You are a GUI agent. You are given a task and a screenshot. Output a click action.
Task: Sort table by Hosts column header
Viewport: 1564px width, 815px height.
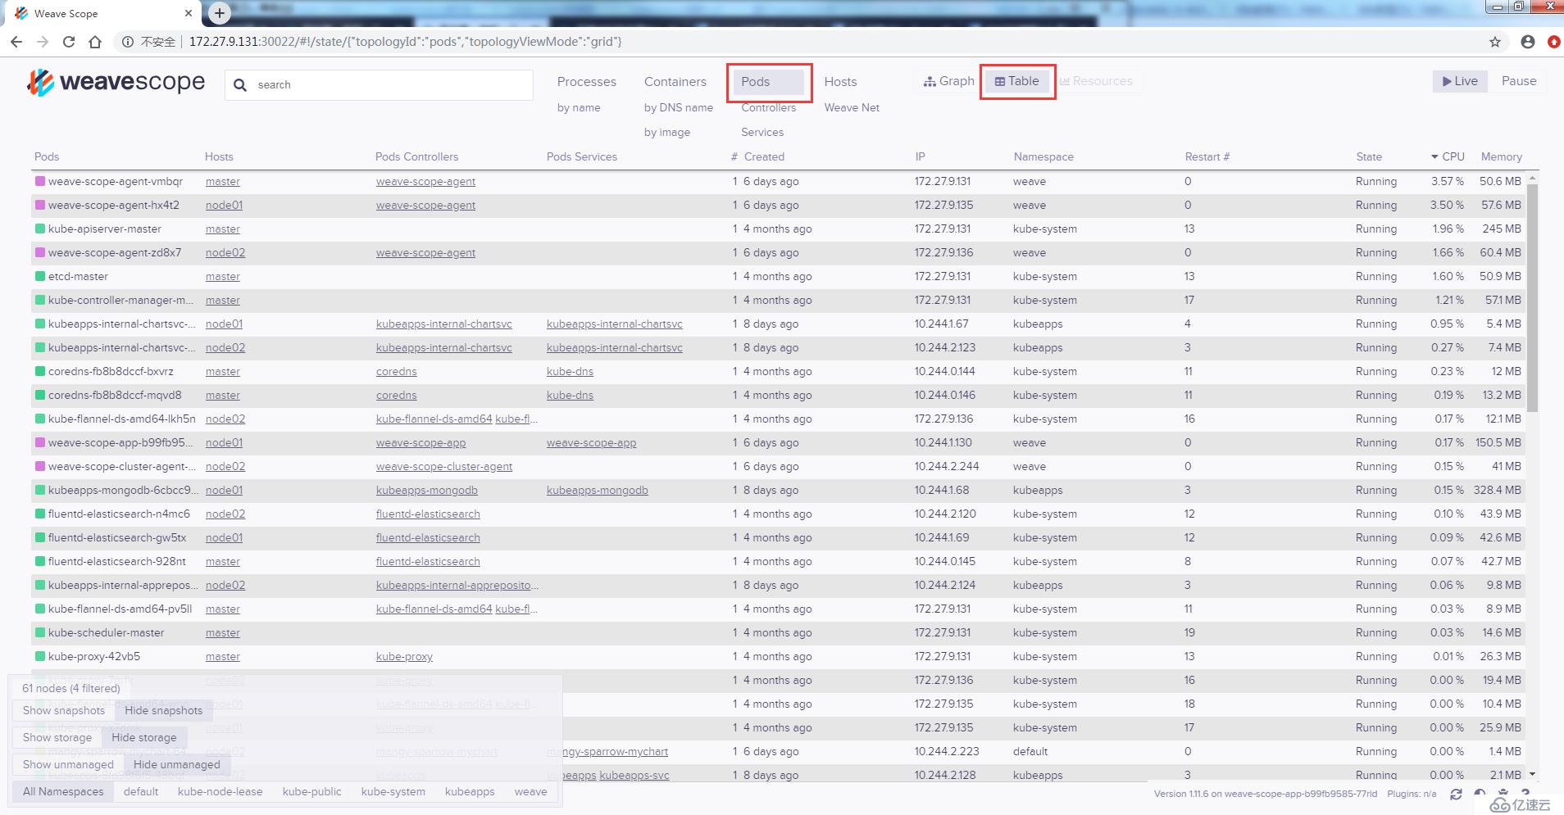(x=219, y=156)
